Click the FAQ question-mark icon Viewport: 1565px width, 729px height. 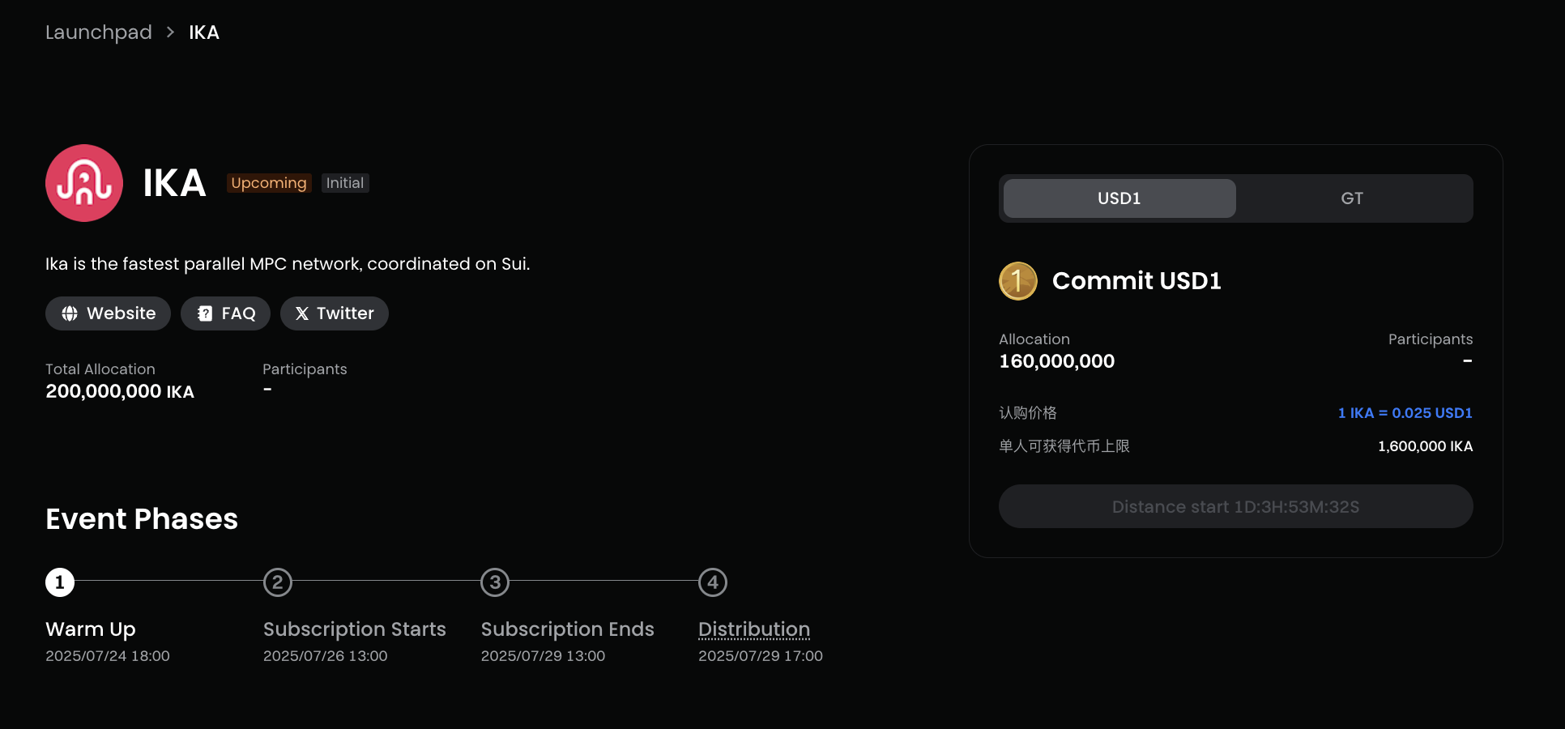click(x=205, y=313)
